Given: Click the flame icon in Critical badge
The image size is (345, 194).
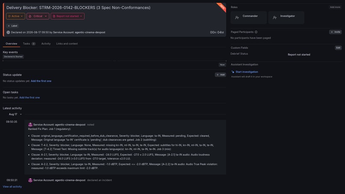Looking at the screenshot, I should tap(30, 16).
